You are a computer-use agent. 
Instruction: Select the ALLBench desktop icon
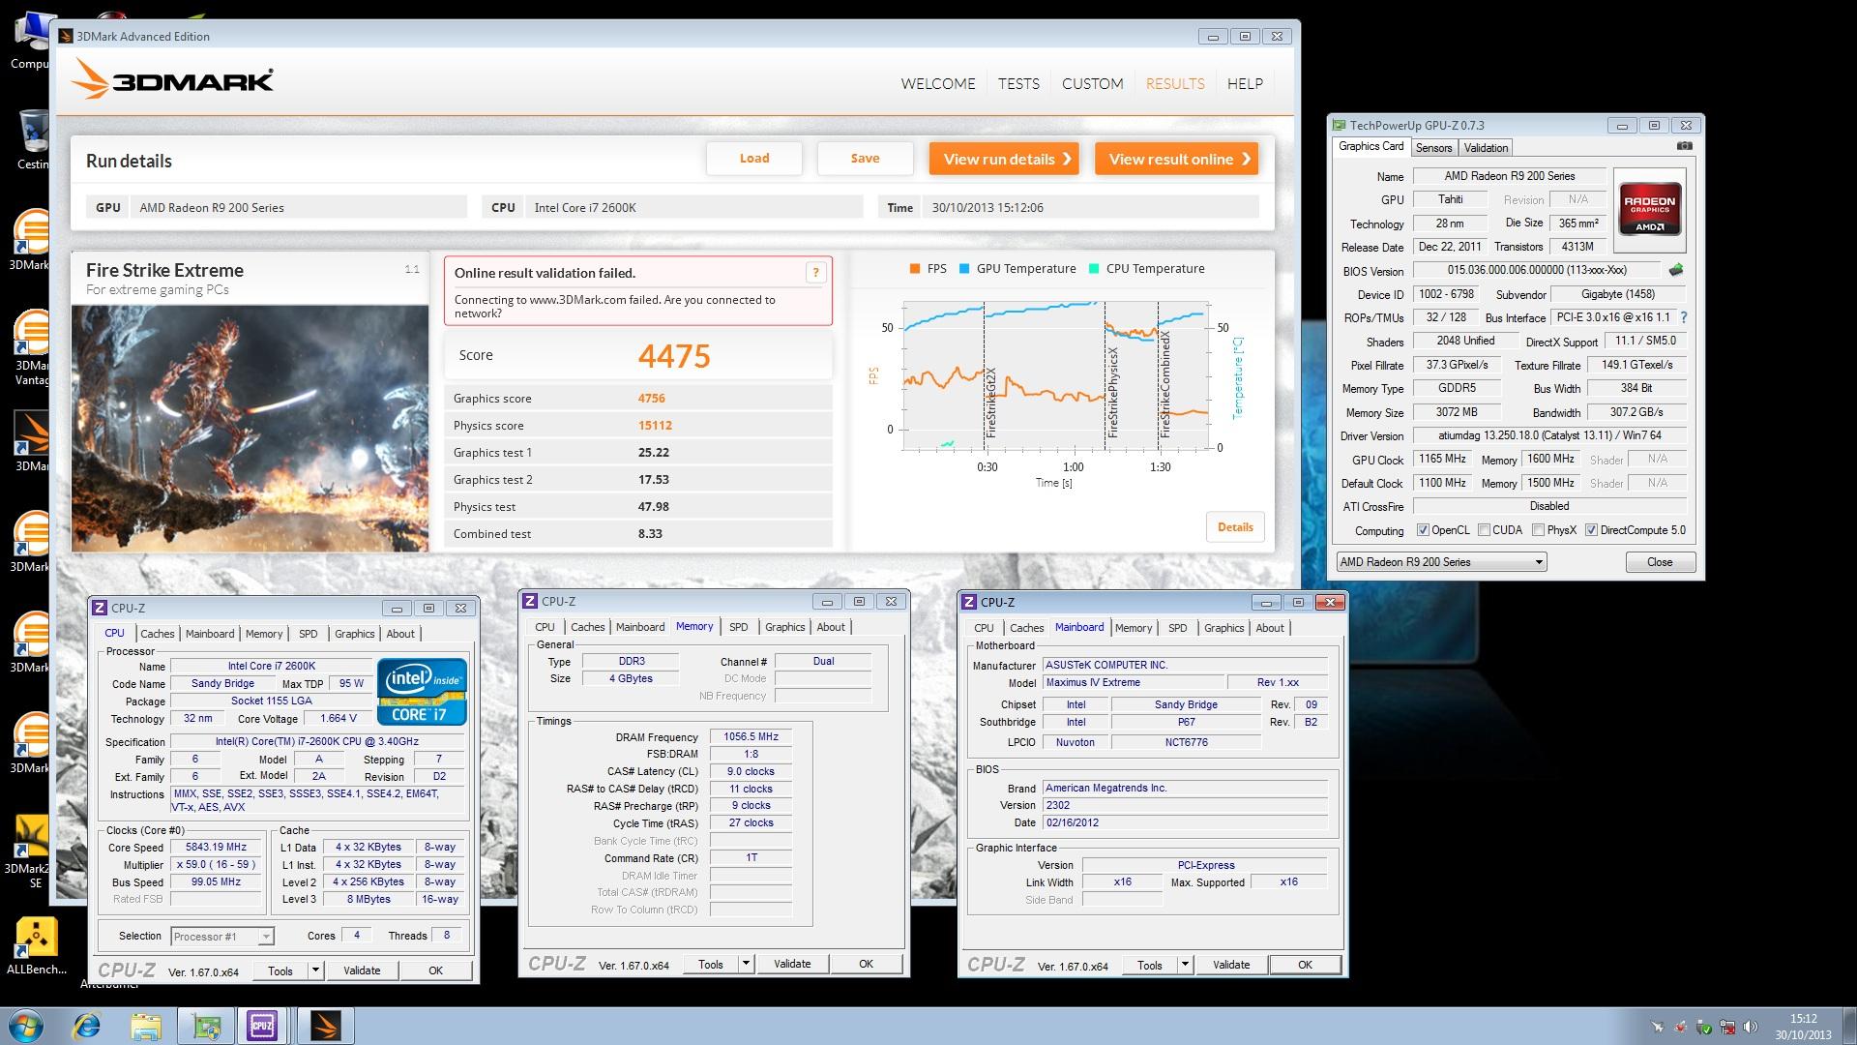[x=37, y=944]
